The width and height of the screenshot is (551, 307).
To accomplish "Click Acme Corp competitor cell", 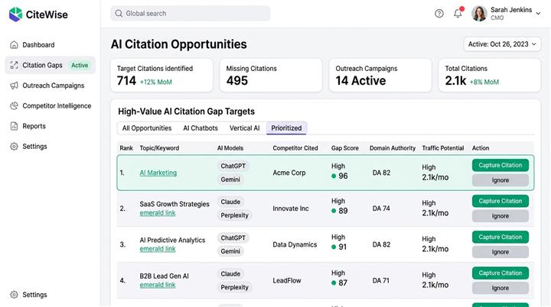I will tap(289, 173).
